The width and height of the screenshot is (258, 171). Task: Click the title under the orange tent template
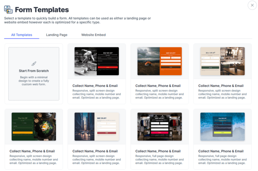point(158,86)
